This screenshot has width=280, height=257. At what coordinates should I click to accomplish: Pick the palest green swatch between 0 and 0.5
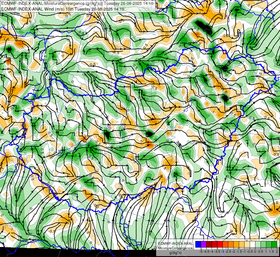(258, 244)
